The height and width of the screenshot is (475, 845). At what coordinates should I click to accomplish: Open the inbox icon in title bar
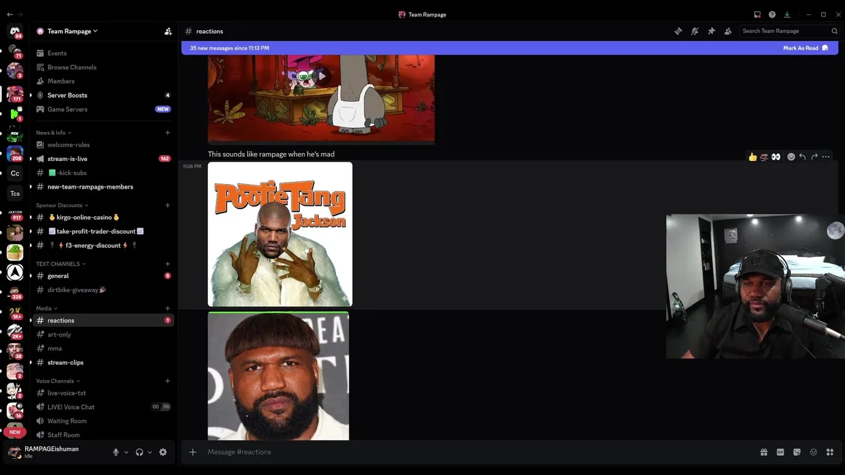click(x=757, y=15)
